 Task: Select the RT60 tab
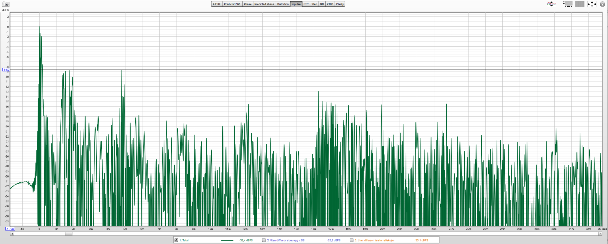tap(330, 4)
